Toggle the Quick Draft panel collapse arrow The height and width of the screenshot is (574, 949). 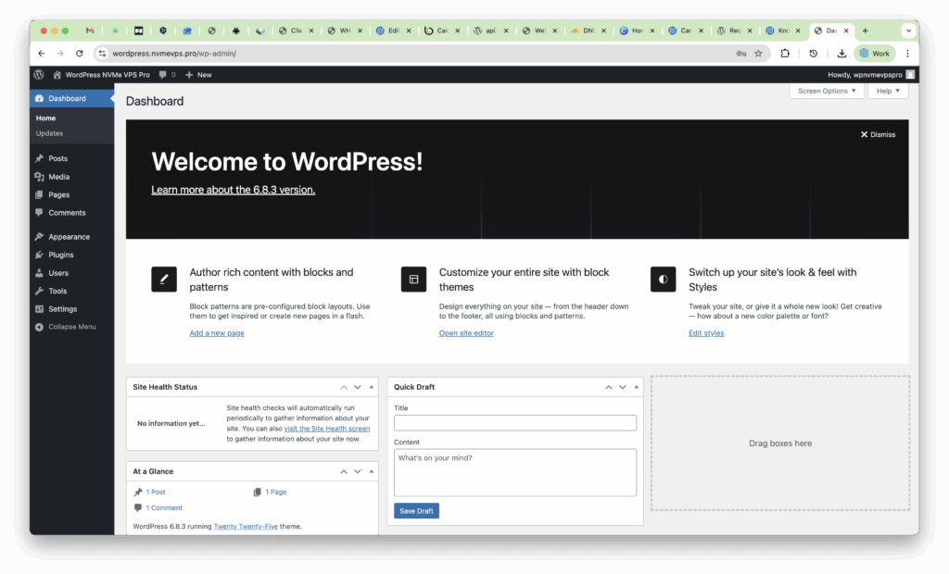[637, 387]
